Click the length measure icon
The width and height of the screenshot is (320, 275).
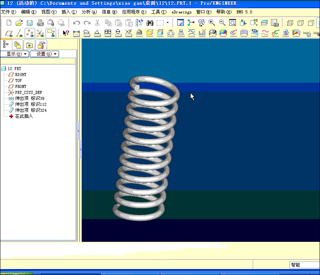87,33
